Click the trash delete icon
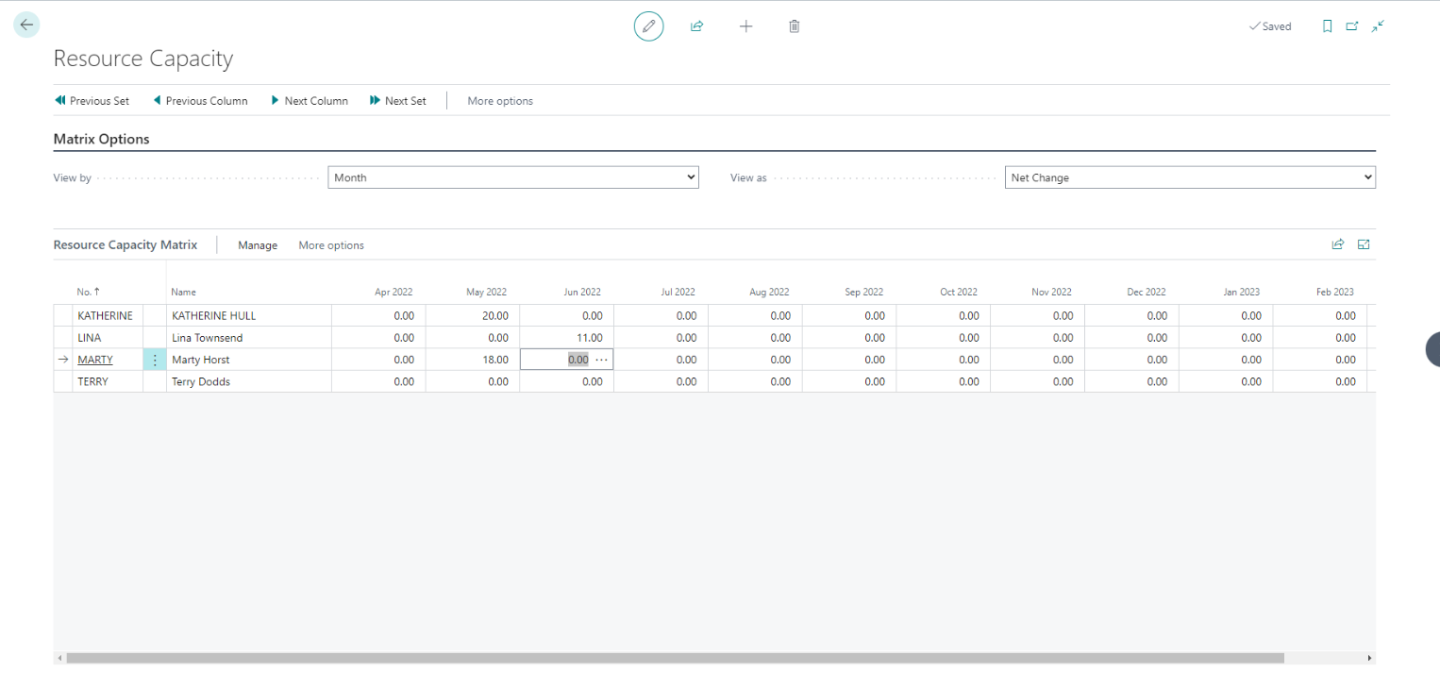 pos(795,26)
